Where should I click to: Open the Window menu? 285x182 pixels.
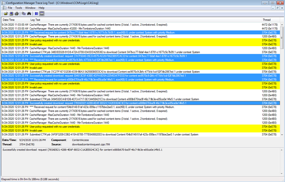click(30, 7)
